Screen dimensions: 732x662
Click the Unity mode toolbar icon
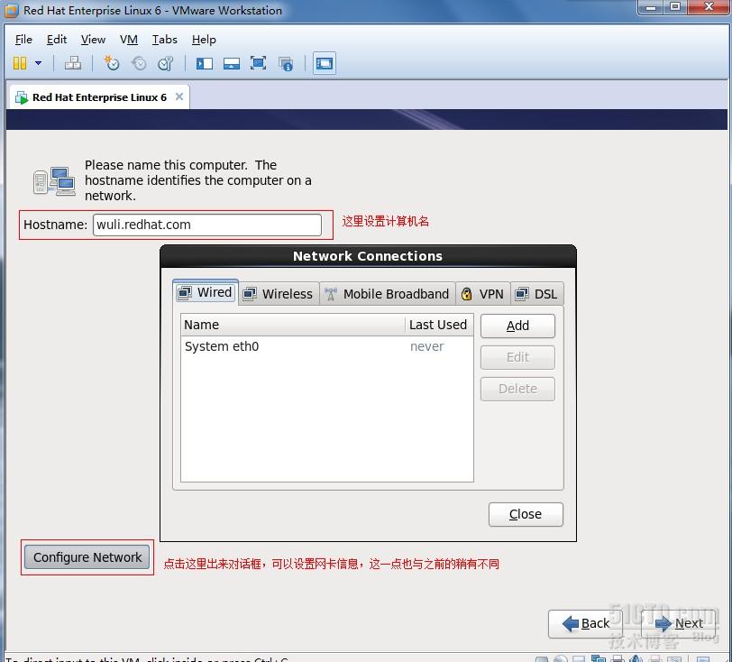[x=285, y=63]
